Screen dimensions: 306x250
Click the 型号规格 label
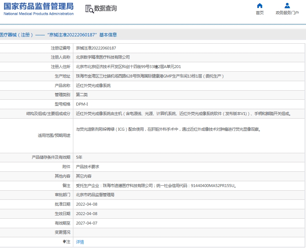62,104
